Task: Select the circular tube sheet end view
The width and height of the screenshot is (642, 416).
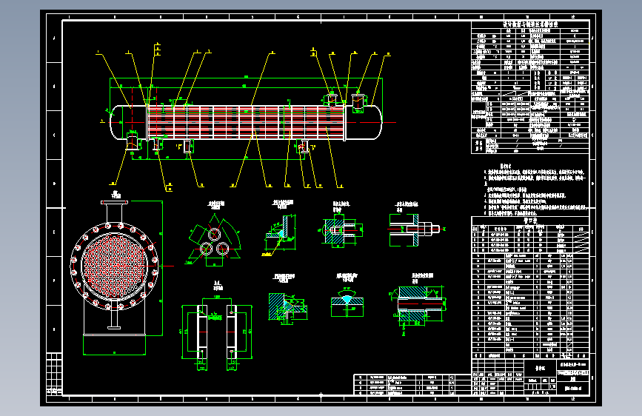Action: [x=115, y=266]
